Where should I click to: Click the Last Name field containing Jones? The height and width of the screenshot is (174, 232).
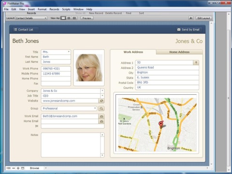tap(56, 62)
